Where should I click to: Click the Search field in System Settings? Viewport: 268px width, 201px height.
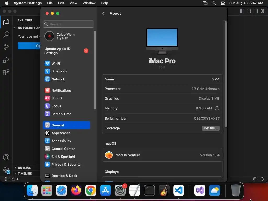[x=68, y=24]
